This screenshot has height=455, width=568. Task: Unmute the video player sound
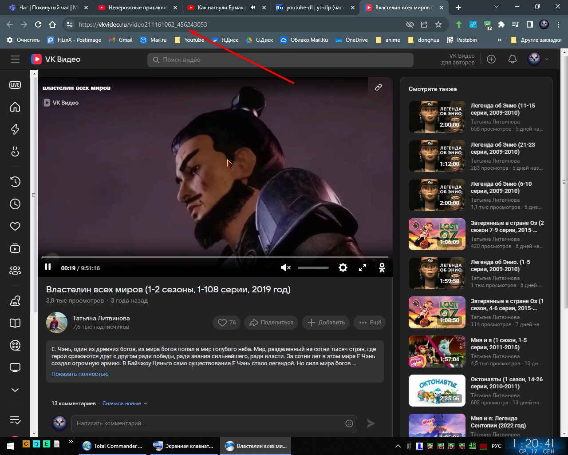(286, 267)
